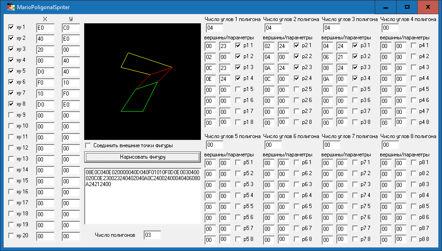Screen dimensions: 442x251
Task: Click the 'Число углов 5 полигона' field
Action: (215, 145)
